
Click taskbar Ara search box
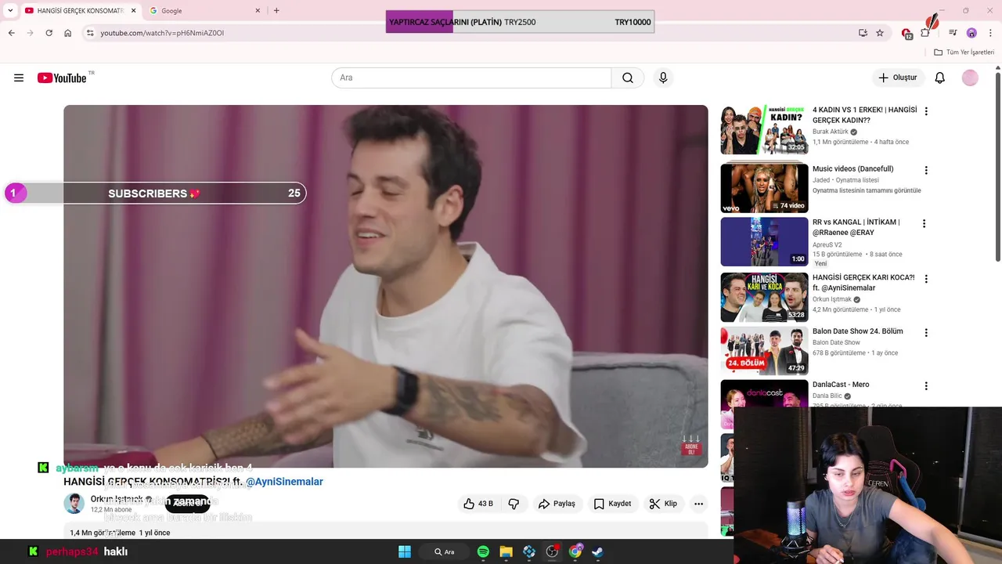[x=444, y=551]
